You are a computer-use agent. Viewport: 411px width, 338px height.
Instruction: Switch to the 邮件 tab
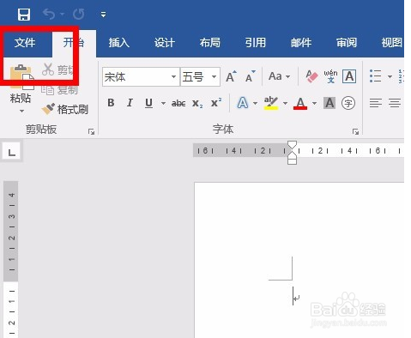(301, 43)
